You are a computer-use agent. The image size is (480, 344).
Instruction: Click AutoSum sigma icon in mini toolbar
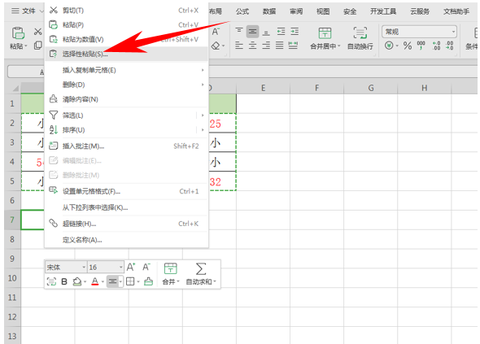tap(201, 268)
